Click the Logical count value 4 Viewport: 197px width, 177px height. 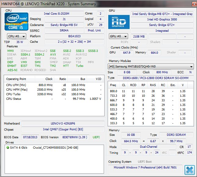[x=101, y=19]
